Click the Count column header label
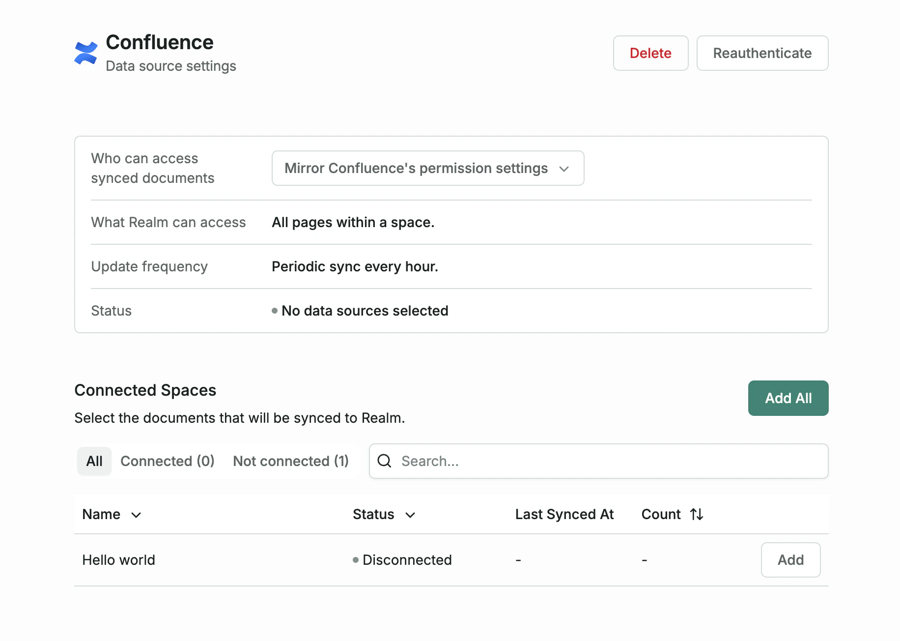This screenshot has width=900, height=641. tap(661, 514)
